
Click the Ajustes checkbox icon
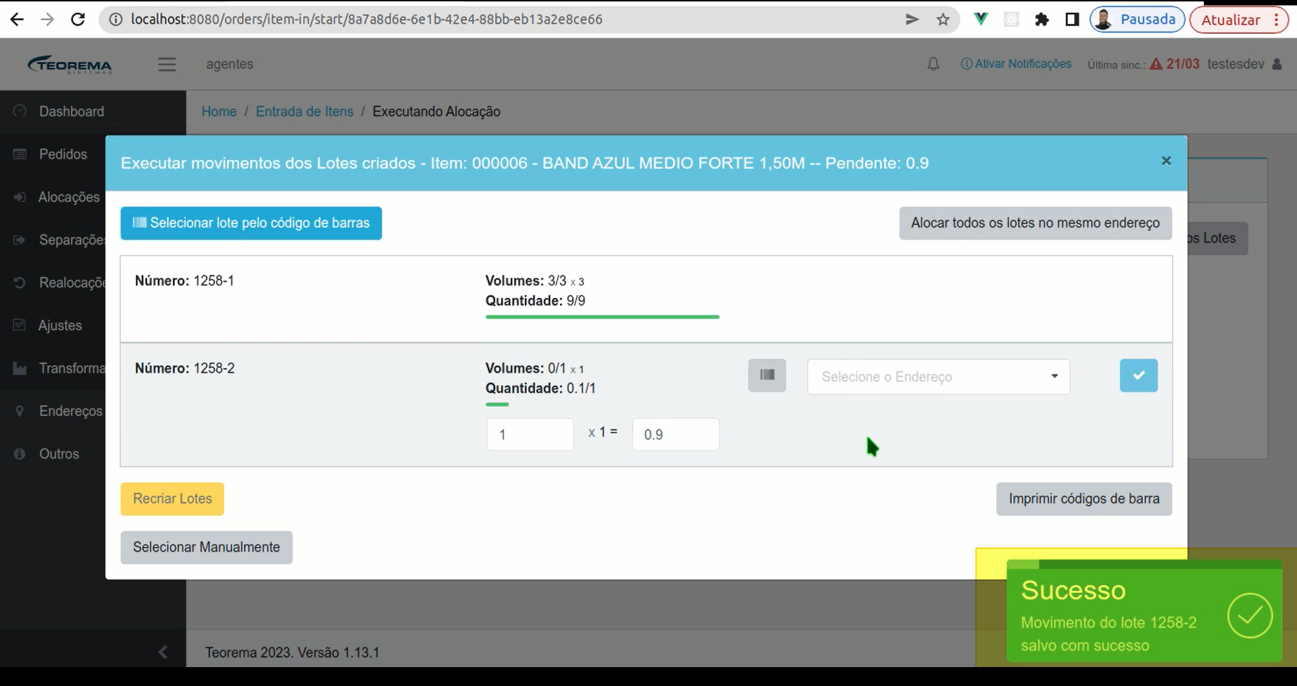20,325
